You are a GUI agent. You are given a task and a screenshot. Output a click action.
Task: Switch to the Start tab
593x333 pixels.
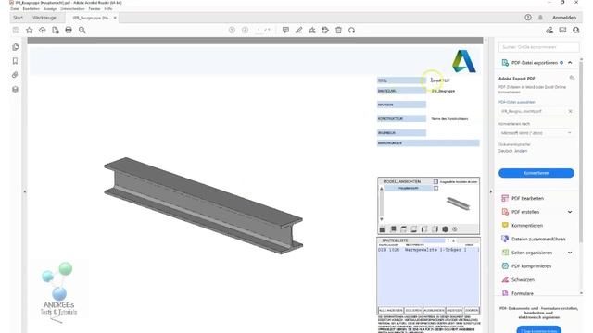(19, 18)
